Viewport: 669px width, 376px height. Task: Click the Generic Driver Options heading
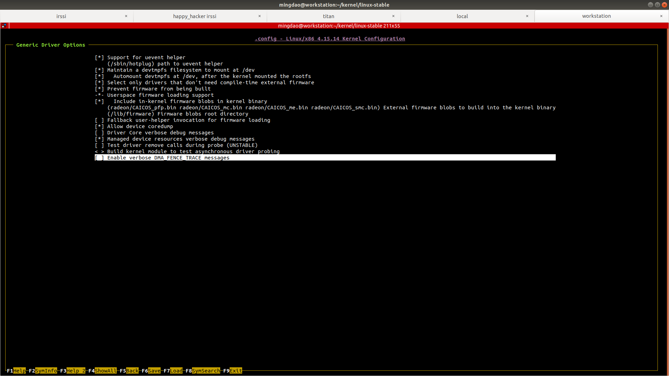51,45
